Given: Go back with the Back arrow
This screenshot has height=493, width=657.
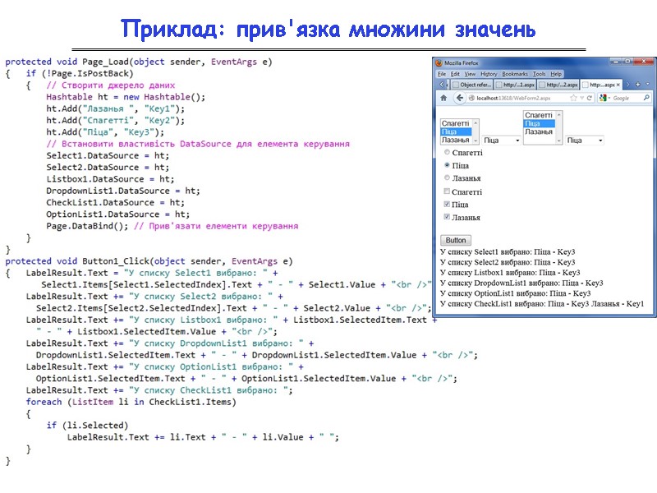Looking at the screenshot, I should 460,98.
